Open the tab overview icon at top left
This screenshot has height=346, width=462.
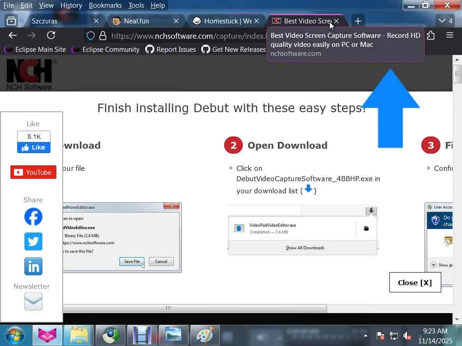pyautogui.click(x=11, y=21)
